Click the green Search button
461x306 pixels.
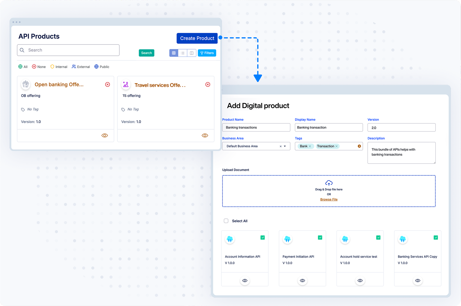(x=147, y=53)
